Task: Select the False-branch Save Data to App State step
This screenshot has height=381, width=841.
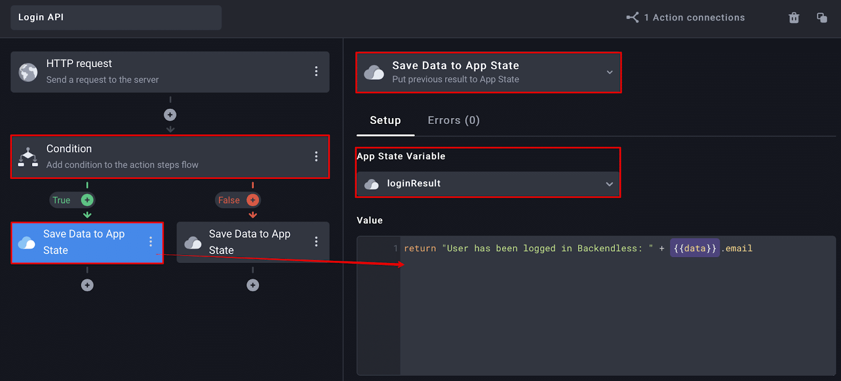Action: [253, 242]
